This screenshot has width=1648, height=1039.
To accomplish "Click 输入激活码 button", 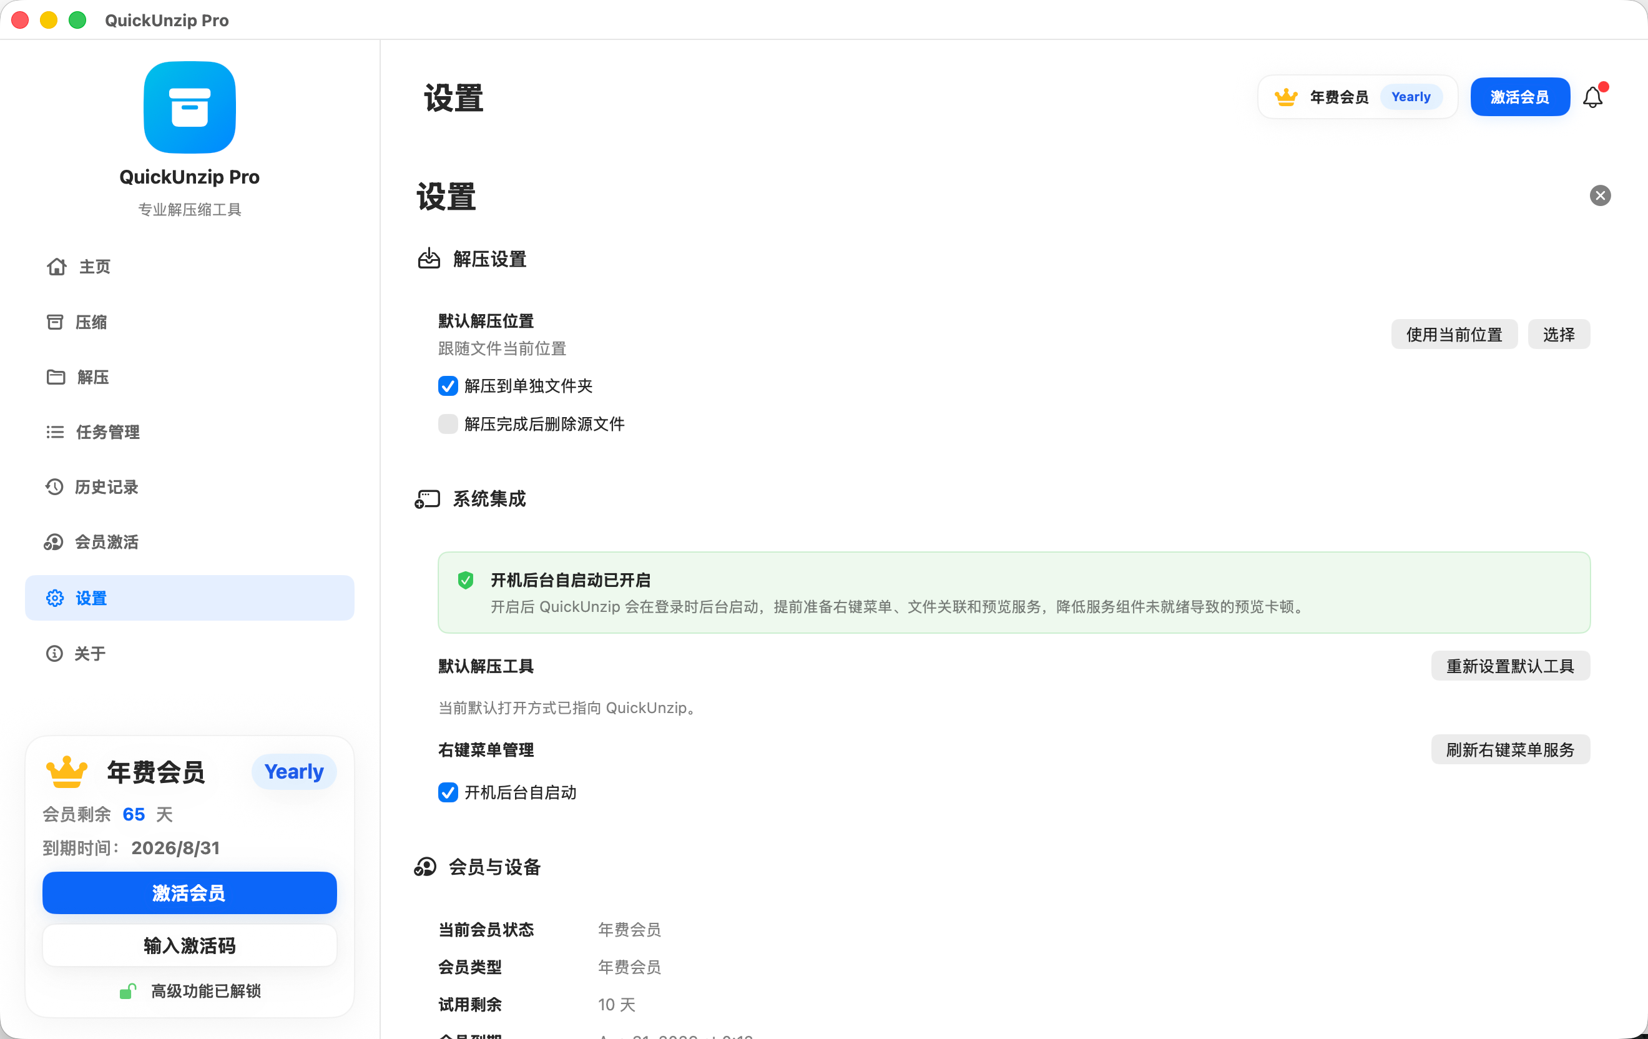I will tap(190, 946).
